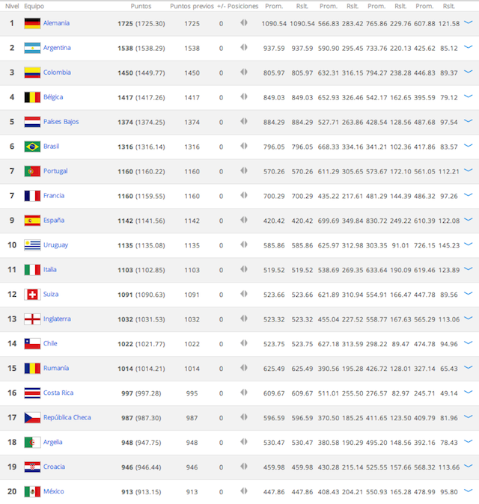Open the Uruguay team link

(55, 245)
